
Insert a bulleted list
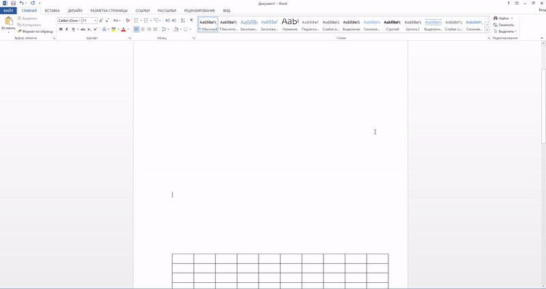coord(136,20)
